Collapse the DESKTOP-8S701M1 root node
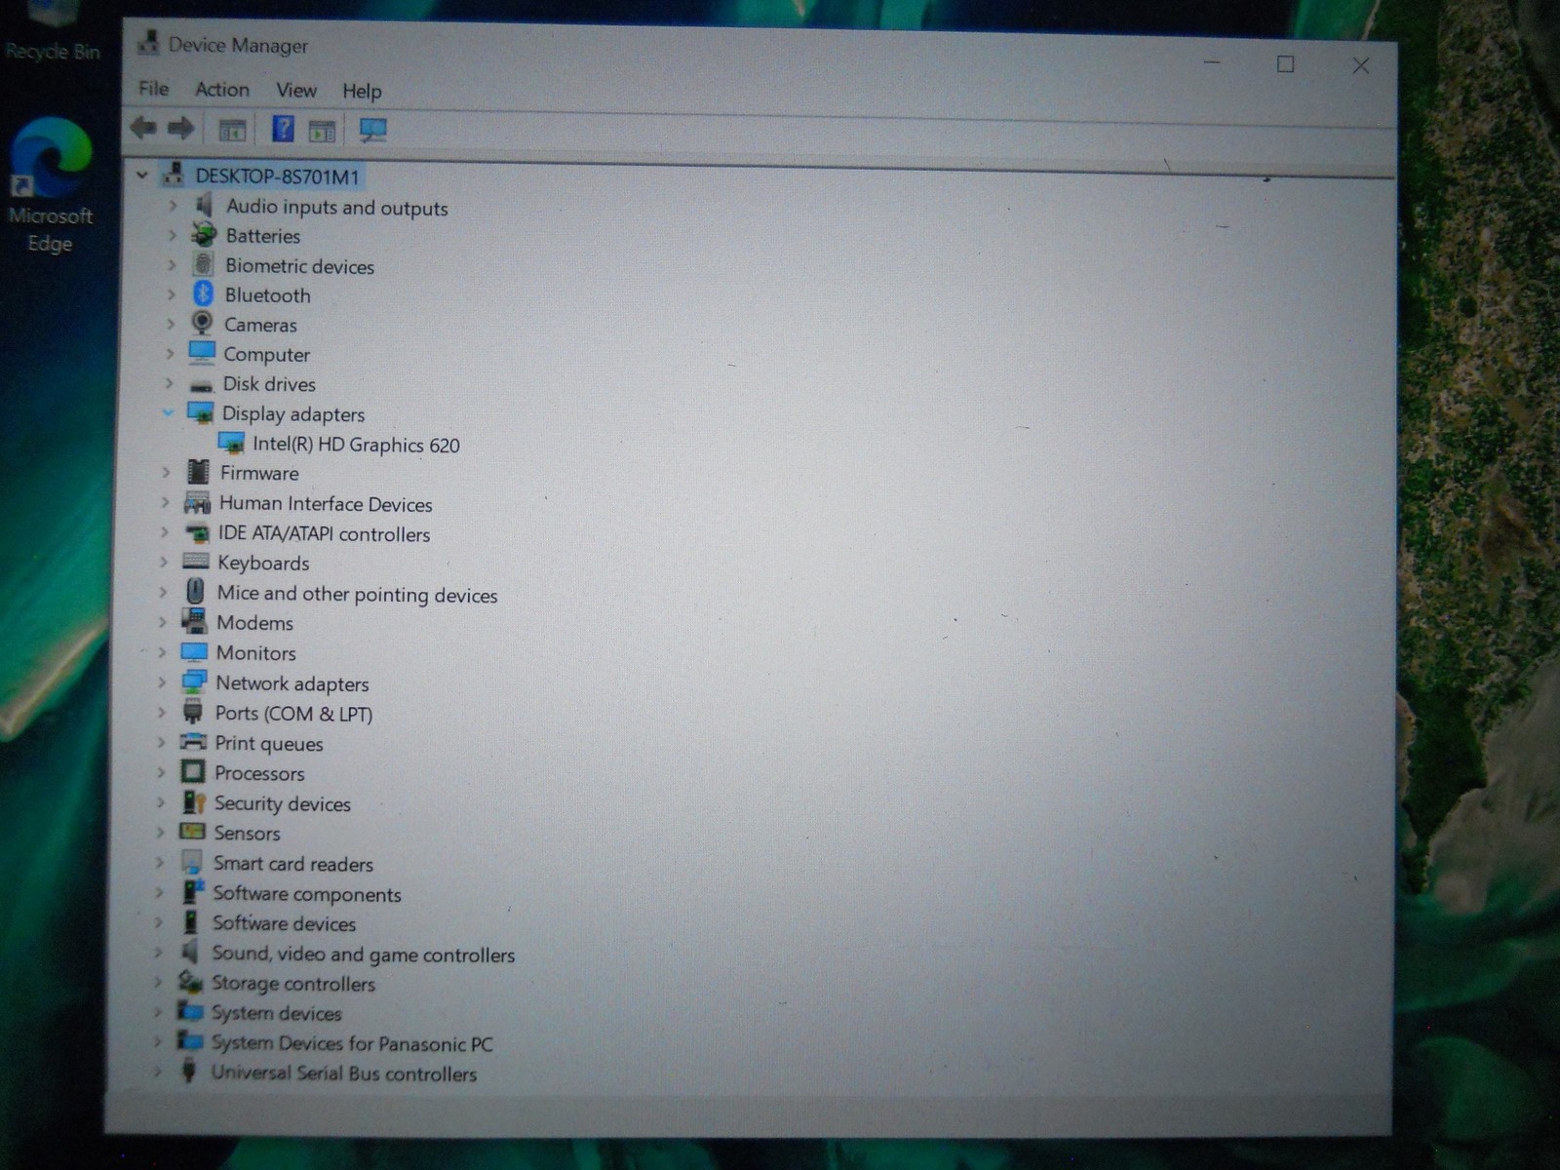The image size is (1560, 1170). pos(142,175)
